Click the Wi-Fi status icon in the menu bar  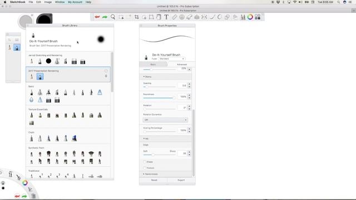pyautogui.click(x=295, y=2)
